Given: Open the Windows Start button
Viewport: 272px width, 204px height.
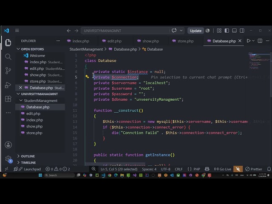Looking at the screenshot, I should (x=40, y=175).
